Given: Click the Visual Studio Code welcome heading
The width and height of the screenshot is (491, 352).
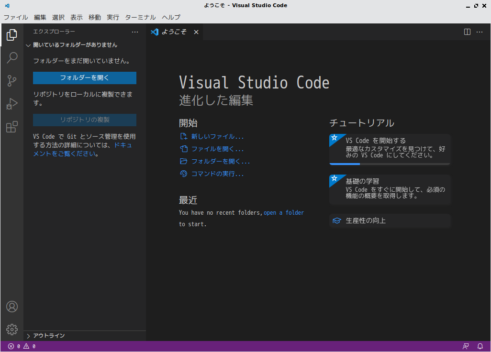Looking at the screenshot, I should click(x=254, y=83).
